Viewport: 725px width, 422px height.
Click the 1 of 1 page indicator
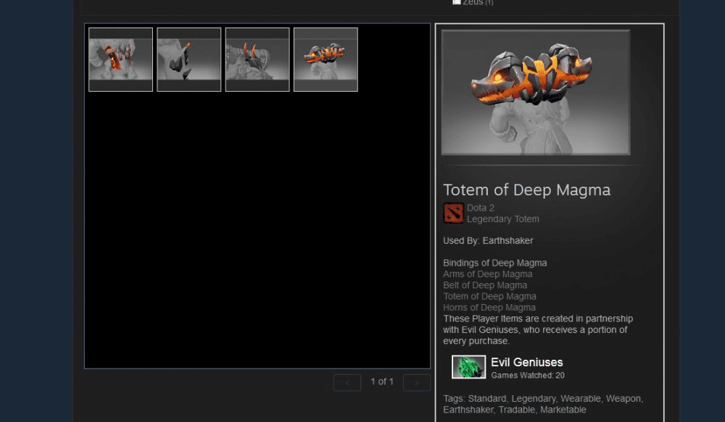382,382
